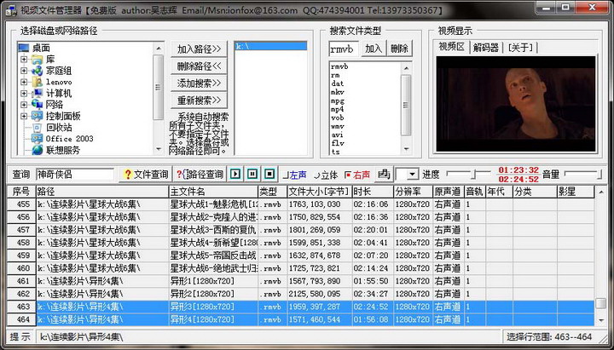Sort by Duration (时长) column header
This screenshot has width=614, height=350.
coord(373,192)
